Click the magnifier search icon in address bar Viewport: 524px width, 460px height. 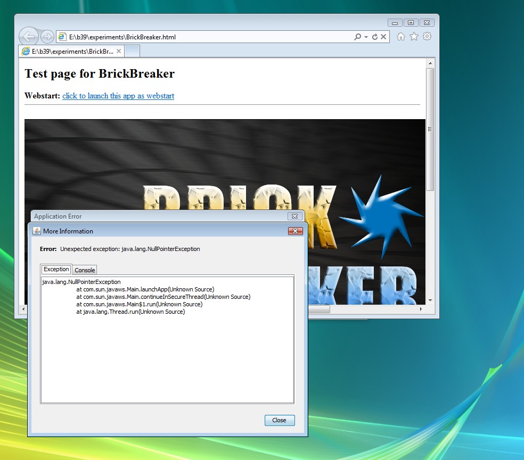pos(357,37)
